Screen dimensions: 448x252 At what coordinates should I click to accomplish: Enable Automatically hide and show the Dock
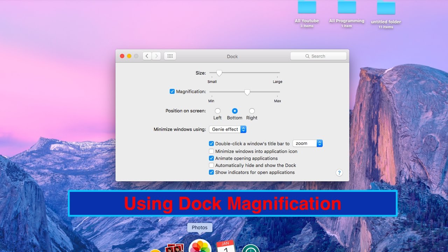(x=211, y=165)
